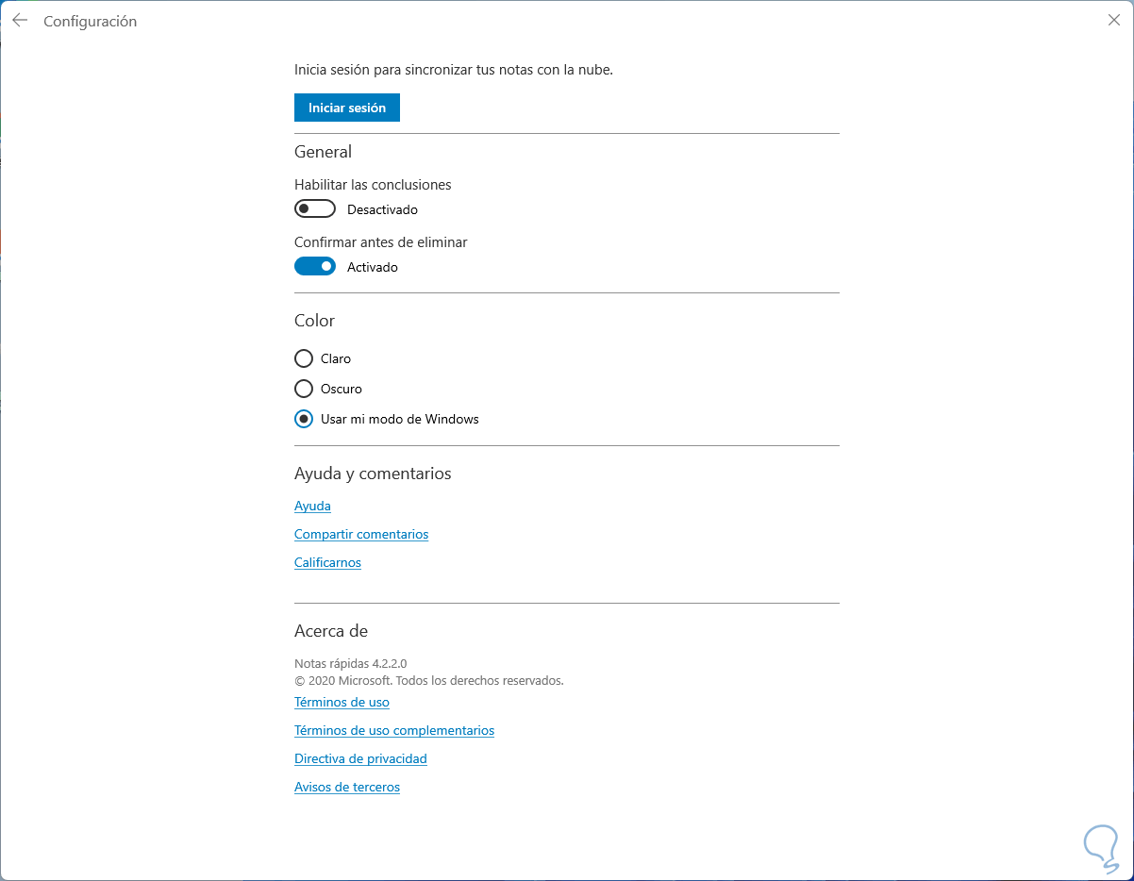The image size is (1134, 881).
Task: Click the Notas rápidas 4.2.2.0 version text
Action: tap(350, 663)
